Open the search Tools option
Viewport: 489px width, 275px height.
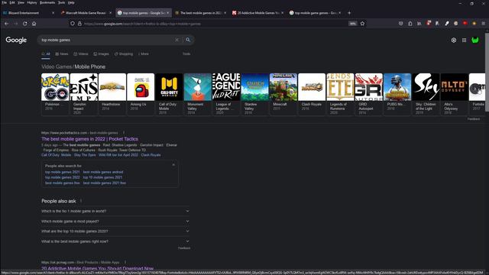coord(186,54)
